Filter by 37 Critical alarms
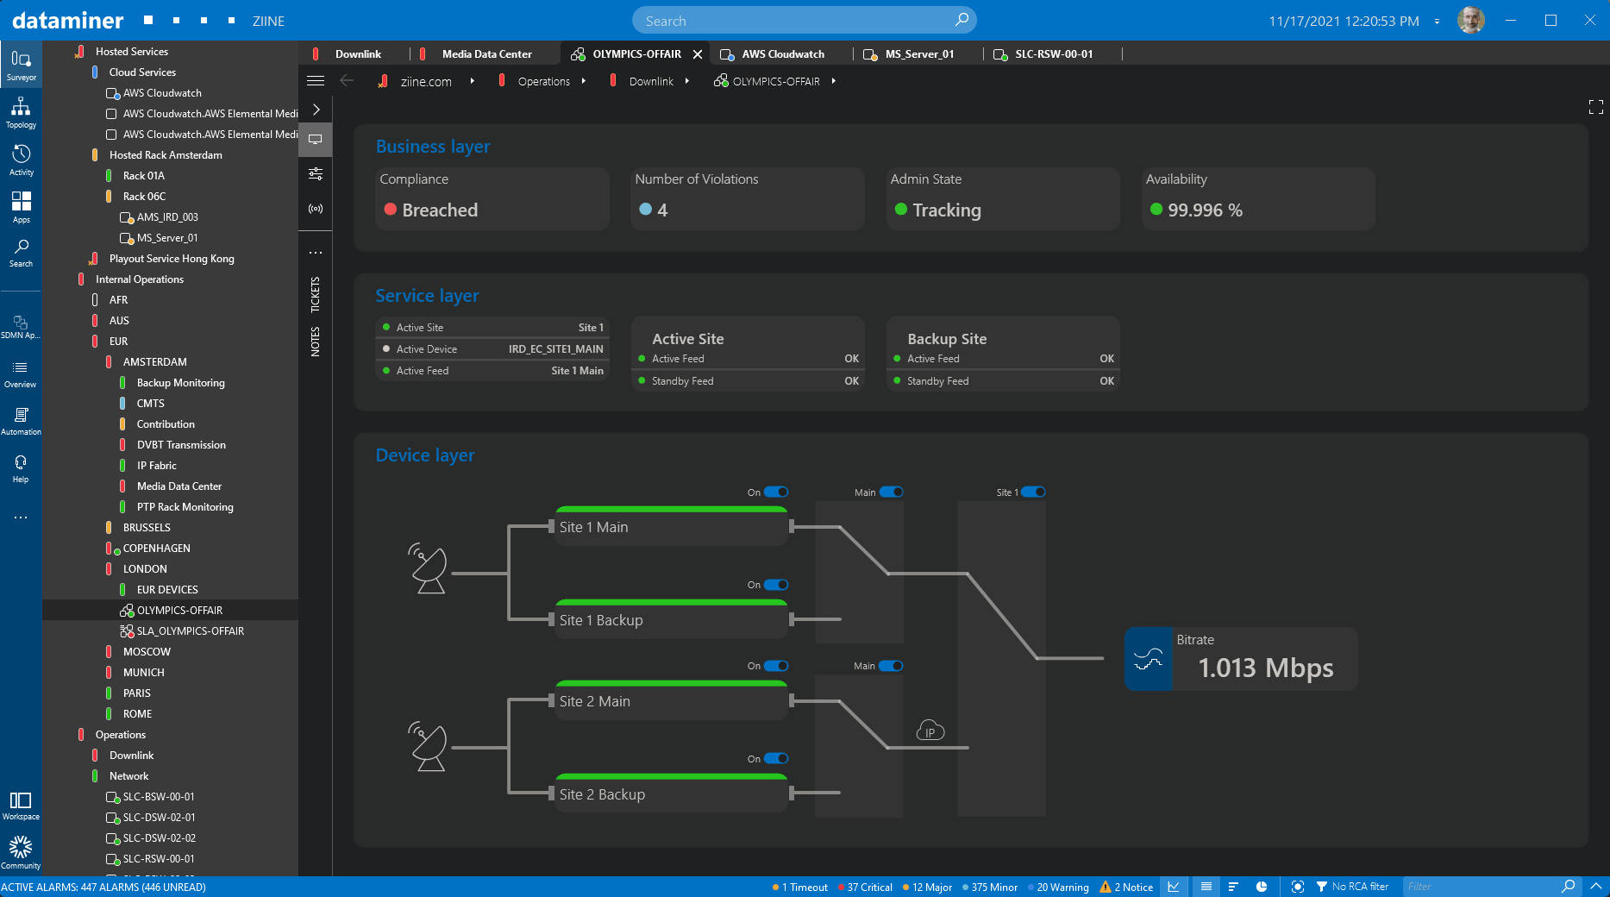The image size is (1610, 897). pyautogui.click(x=865, y=887)
